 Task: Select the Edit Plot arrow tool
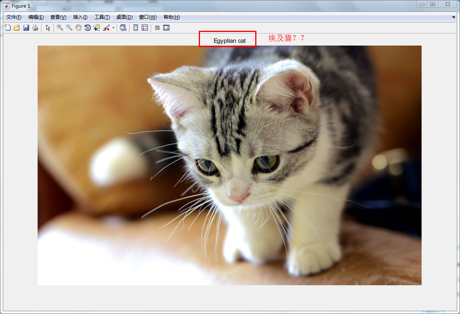(x=48, y=28)
